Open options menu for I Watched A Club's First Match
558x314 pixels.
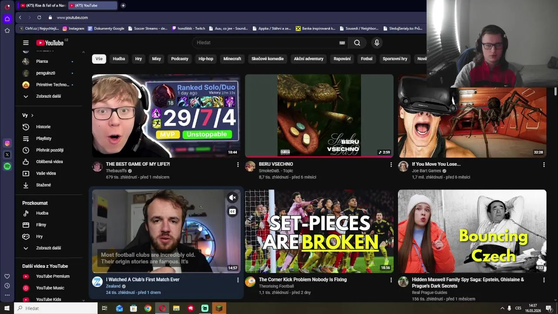238,280
